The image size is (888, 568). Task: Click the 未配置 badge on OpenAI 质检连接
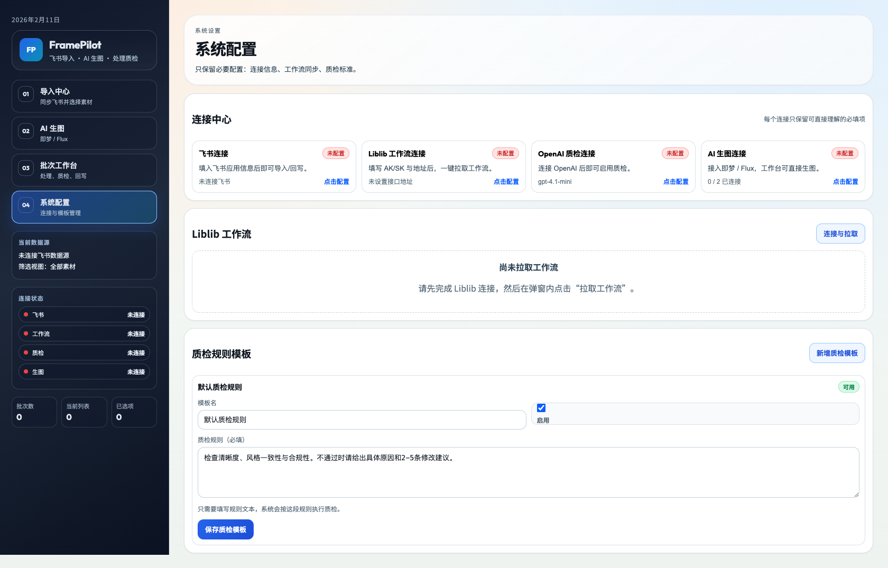pyautogui.click(x=675, y=153)
